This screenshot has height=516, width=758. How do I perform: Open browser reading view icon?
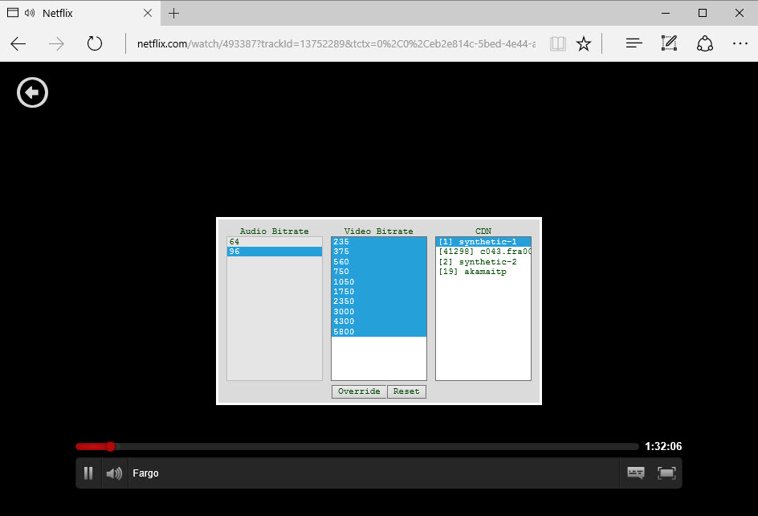pos(558,43)
